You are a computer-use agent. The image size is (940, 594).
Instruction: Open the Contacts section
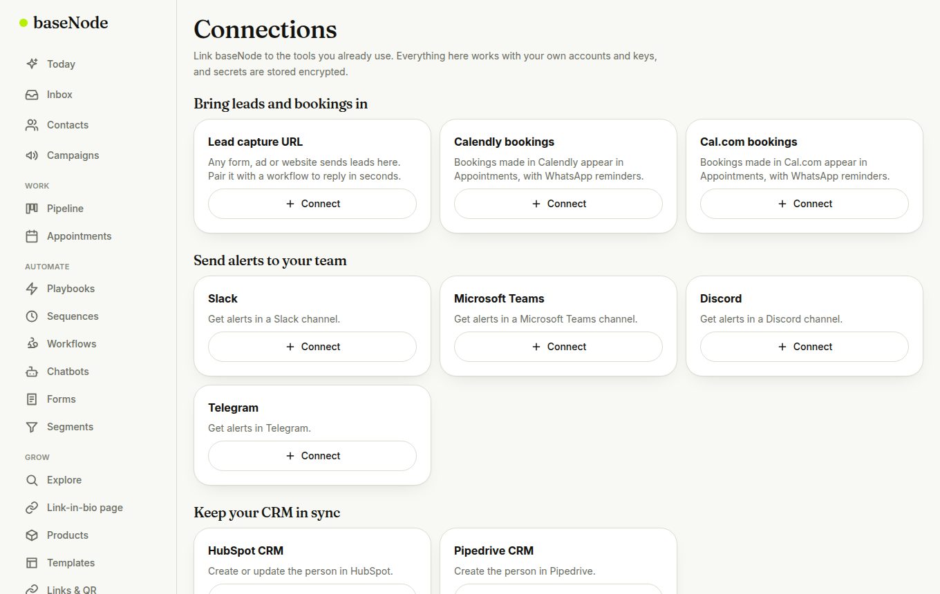88,125
